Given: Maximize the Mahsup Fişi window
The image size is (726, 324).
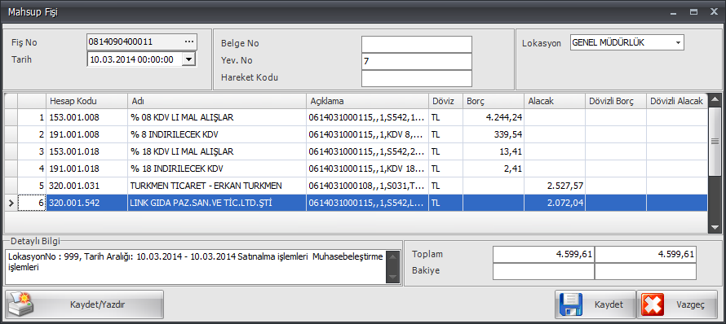Looking at the screenshot, I should click(x=693, y=12).
